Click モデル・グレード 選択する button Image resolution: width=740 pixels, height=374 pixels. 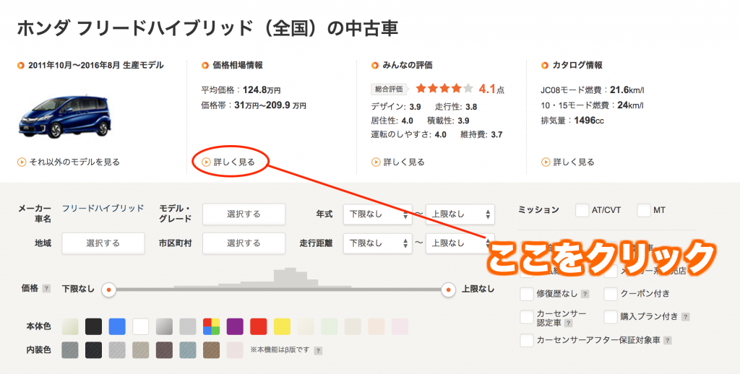[x=244, y=214]
